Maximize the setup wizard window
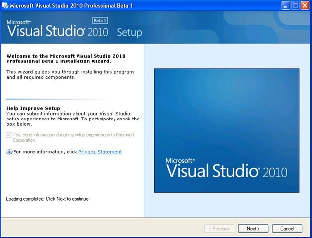This screenshot has width=312, height=238. [295, 6]
